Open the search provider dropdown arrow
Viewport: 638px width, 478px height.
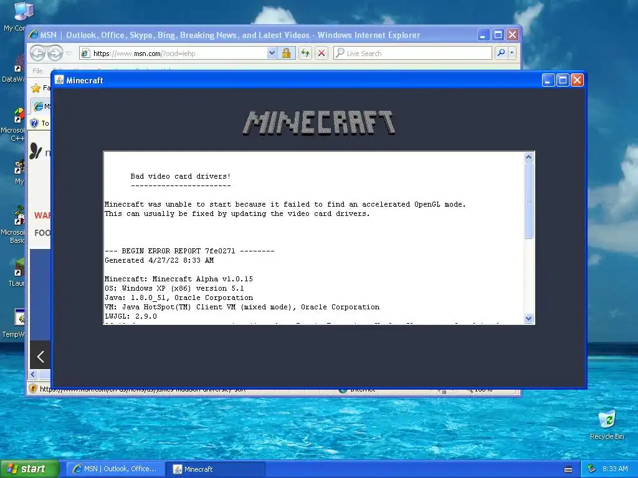coord(512,54)
